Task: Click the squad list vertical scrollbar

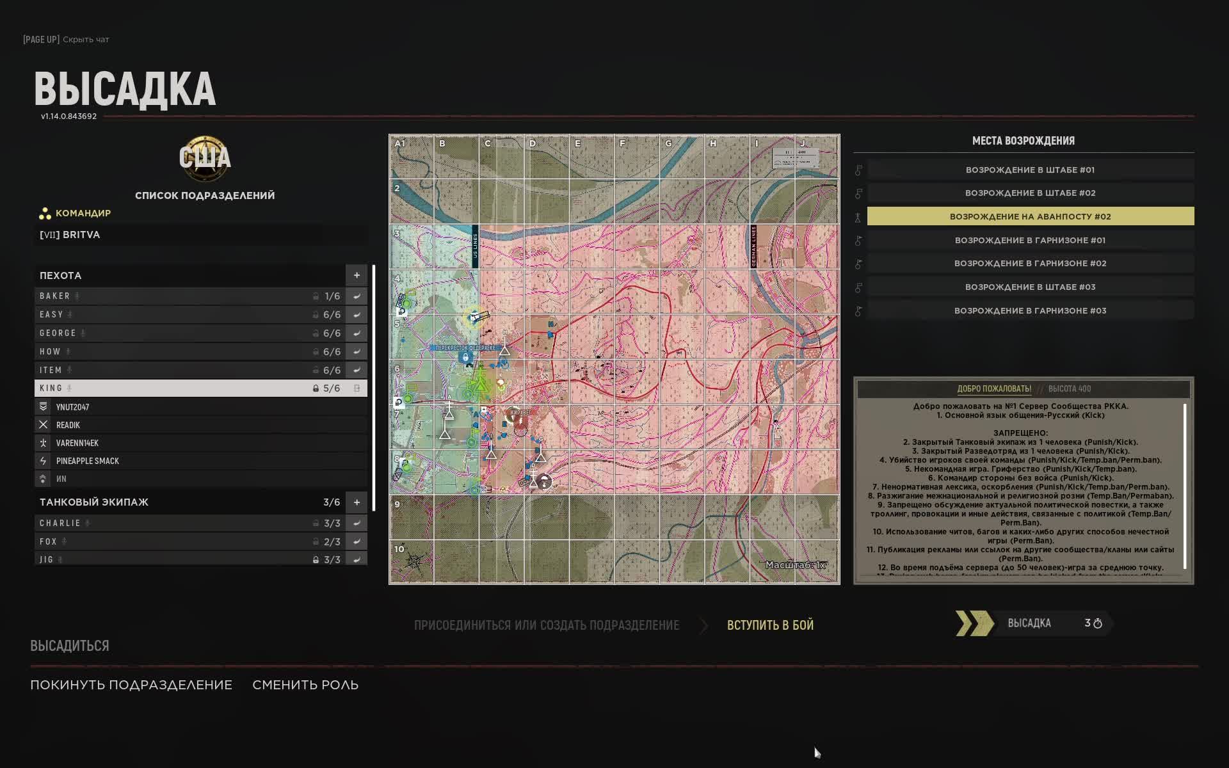Action: pyautogui.click(x=373, y=387)
